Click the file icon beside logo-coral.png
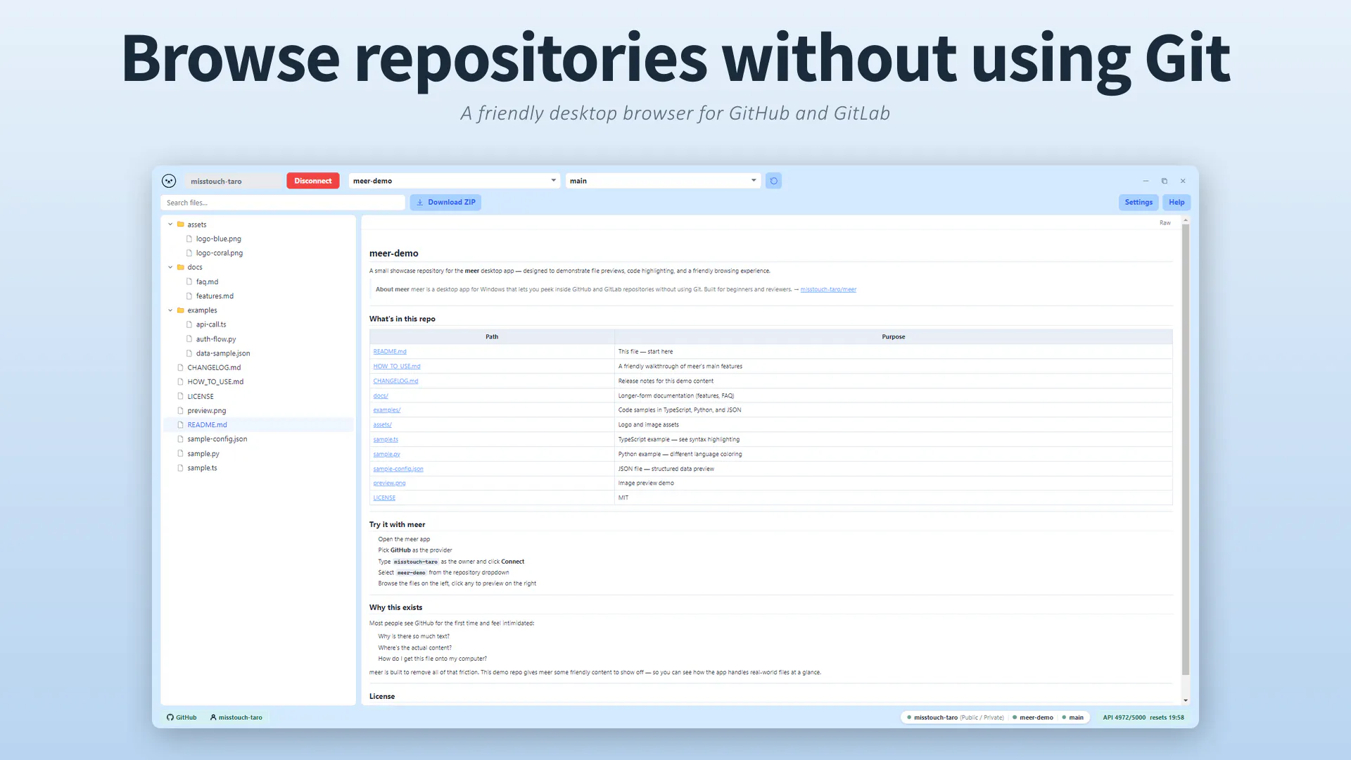 (x=189, y=253)
